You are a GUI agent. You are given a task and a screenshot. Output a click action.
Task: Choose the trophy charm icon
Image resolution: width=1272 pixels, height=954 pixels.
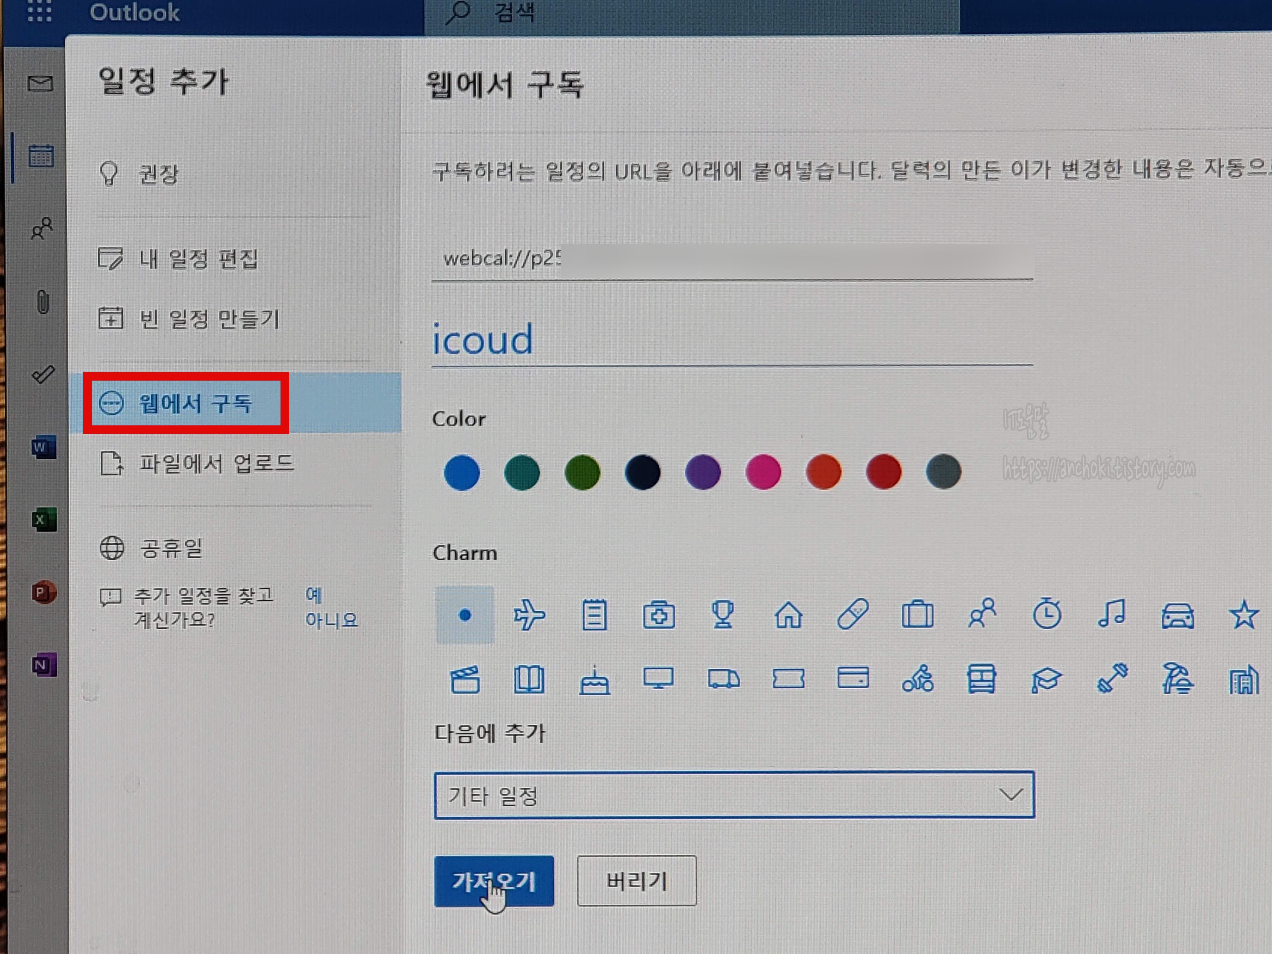coord(723,614)
